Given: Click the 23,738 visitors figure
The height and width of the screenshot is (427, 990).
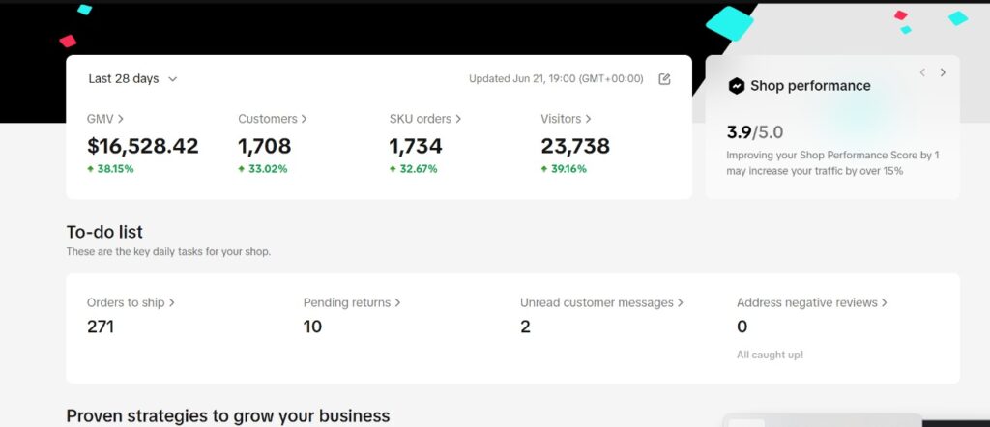Looking at the screenshot, I should tap(575, 146).
